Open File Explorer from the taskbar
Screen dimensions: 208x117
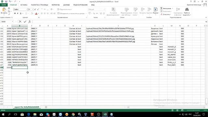point(35,114)
